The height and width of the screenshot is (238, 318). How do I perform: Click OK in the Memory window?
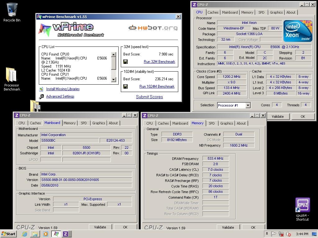[253, 227]
